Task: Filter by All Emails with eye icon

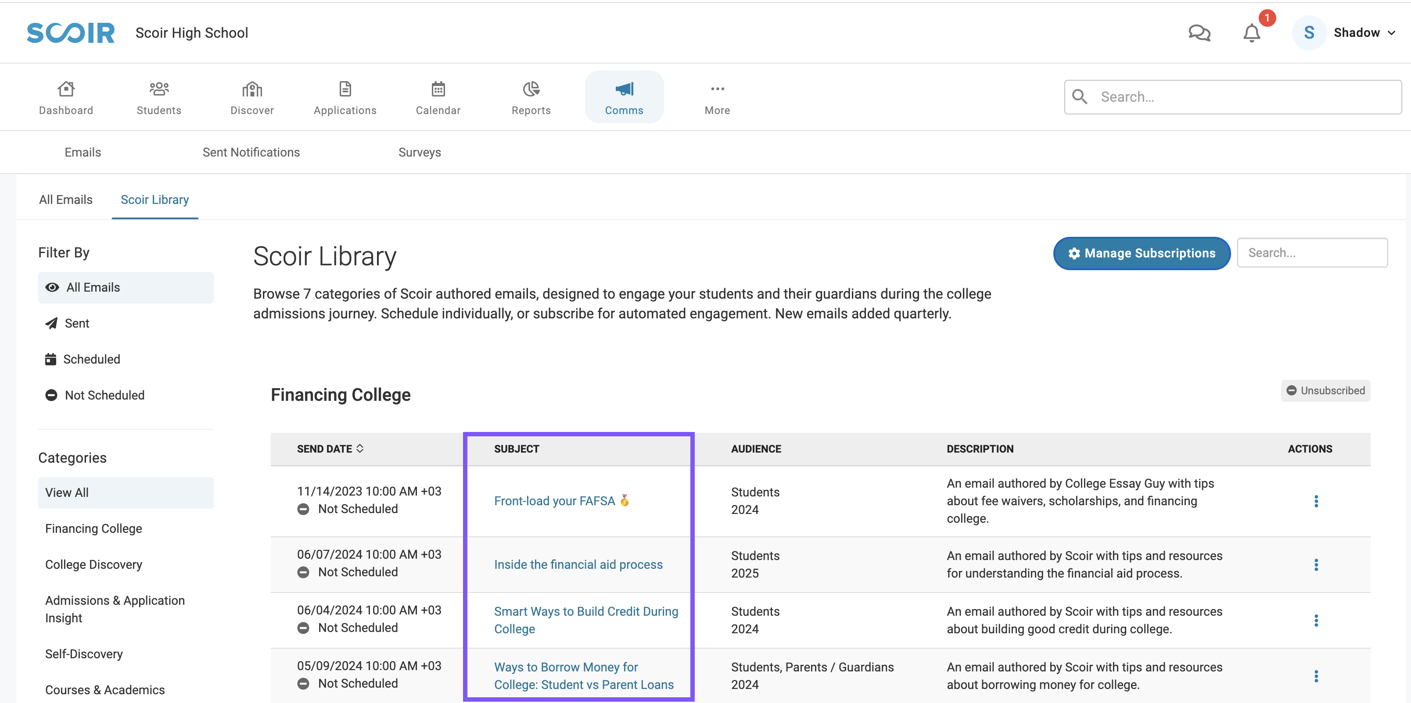Action: pyautogui.click(x=126, y=287)
